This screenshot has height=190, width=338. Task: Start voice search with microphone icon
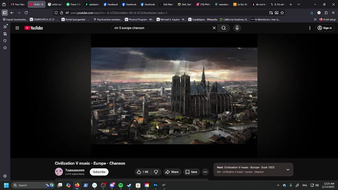point(237,28)
